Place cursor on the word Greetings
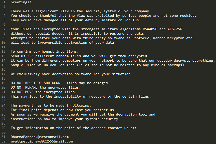 [20, 2]
